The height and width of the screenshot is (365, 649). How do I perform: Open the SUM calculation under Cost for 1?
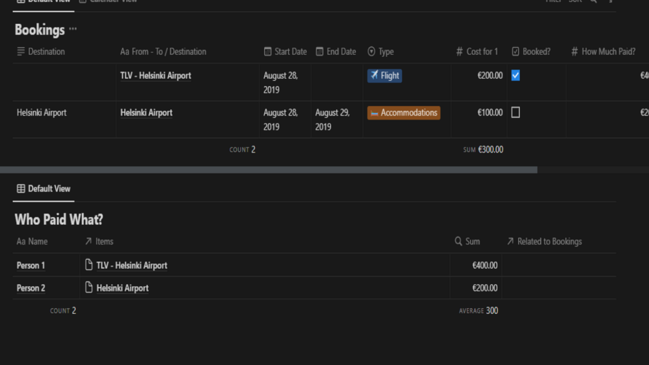pos(483,150)
